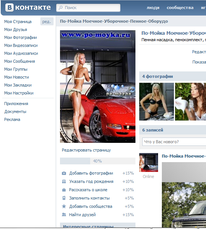This screenshot has height=229, width=206.
Task: Open Приложения in sidebar
Action: point(16,104)
